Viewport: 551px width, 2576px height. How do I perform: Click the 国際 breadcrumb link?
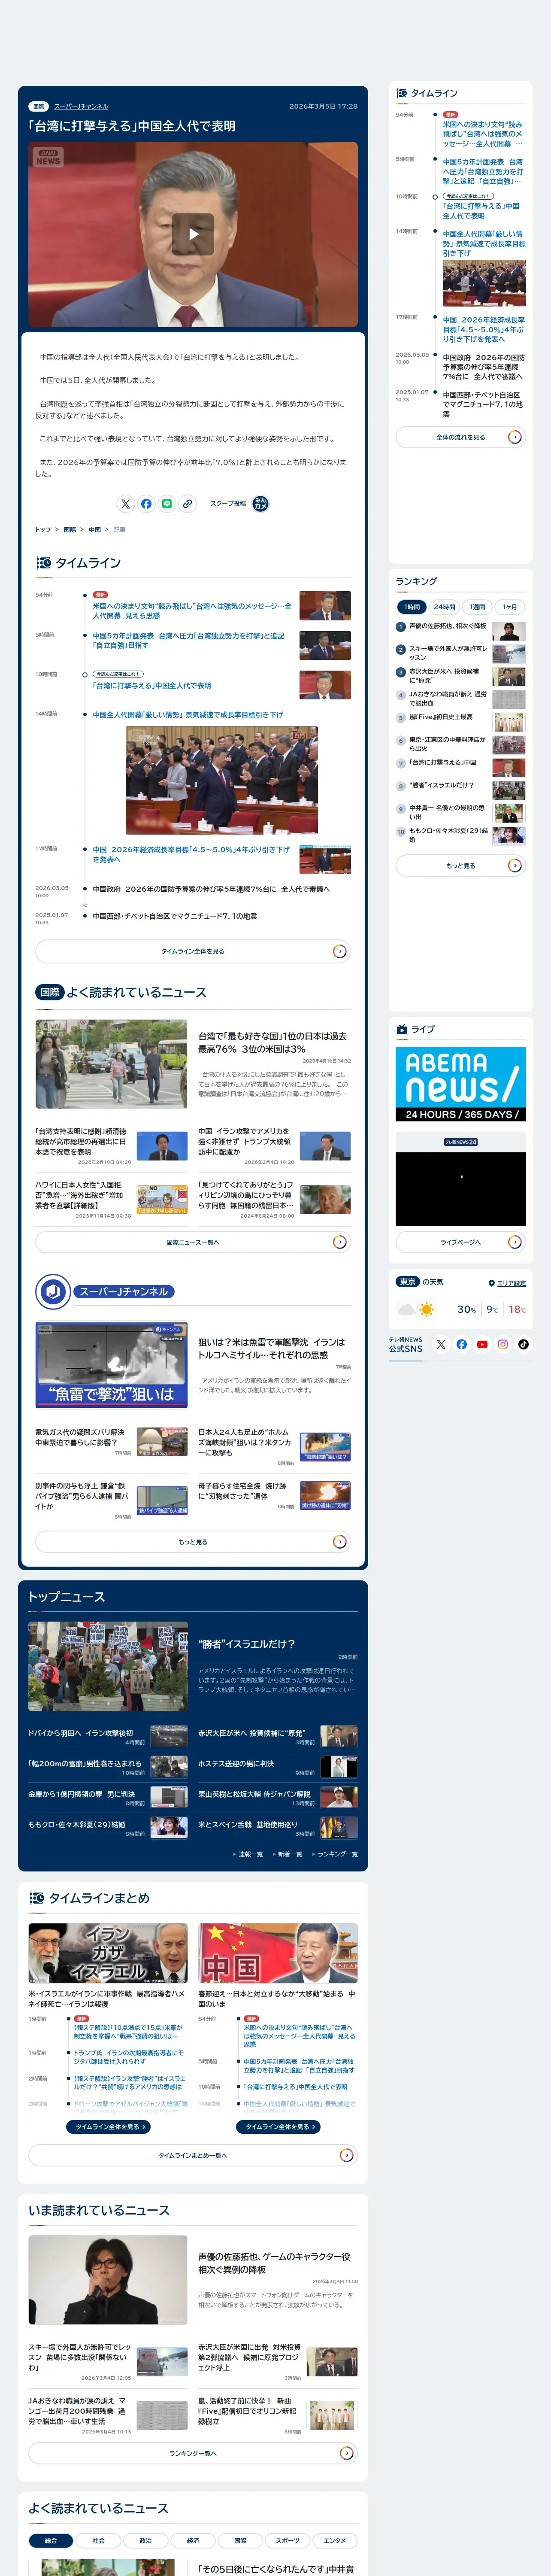69,530
